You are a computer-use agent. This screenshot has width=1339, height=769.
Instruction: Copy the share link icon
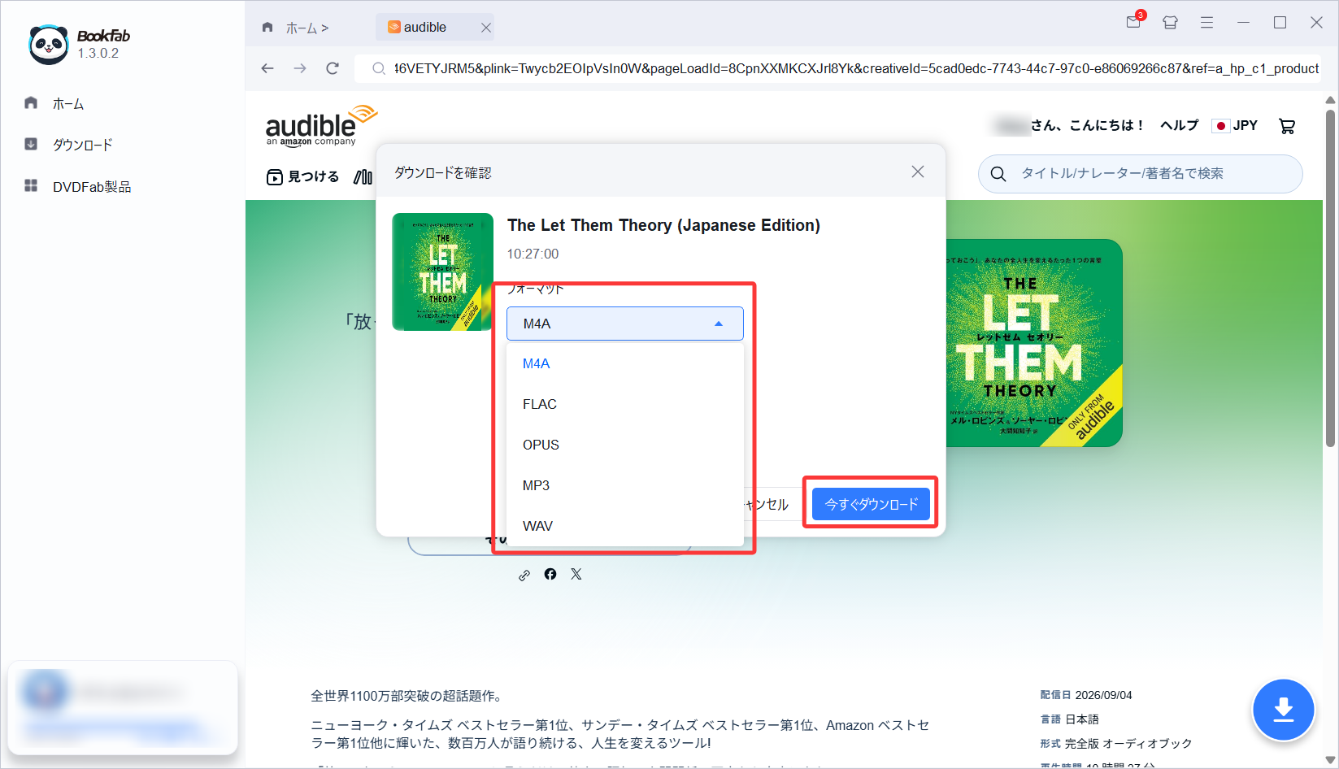[x=524, y=575]
